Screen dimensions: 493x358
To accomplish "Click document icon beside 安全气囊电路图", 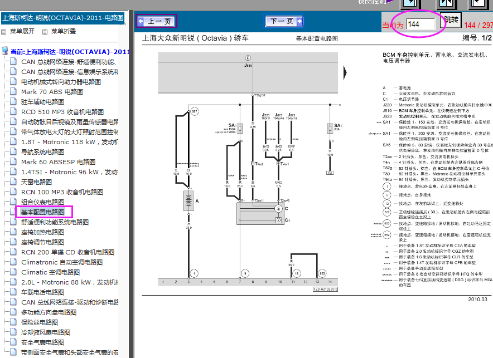I will click(x=13, y=342).
